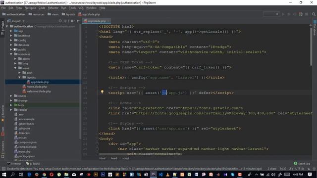Open welcome.blade.php in project tree
Viewport: 317px width, 178px height.
pos(37,91)
